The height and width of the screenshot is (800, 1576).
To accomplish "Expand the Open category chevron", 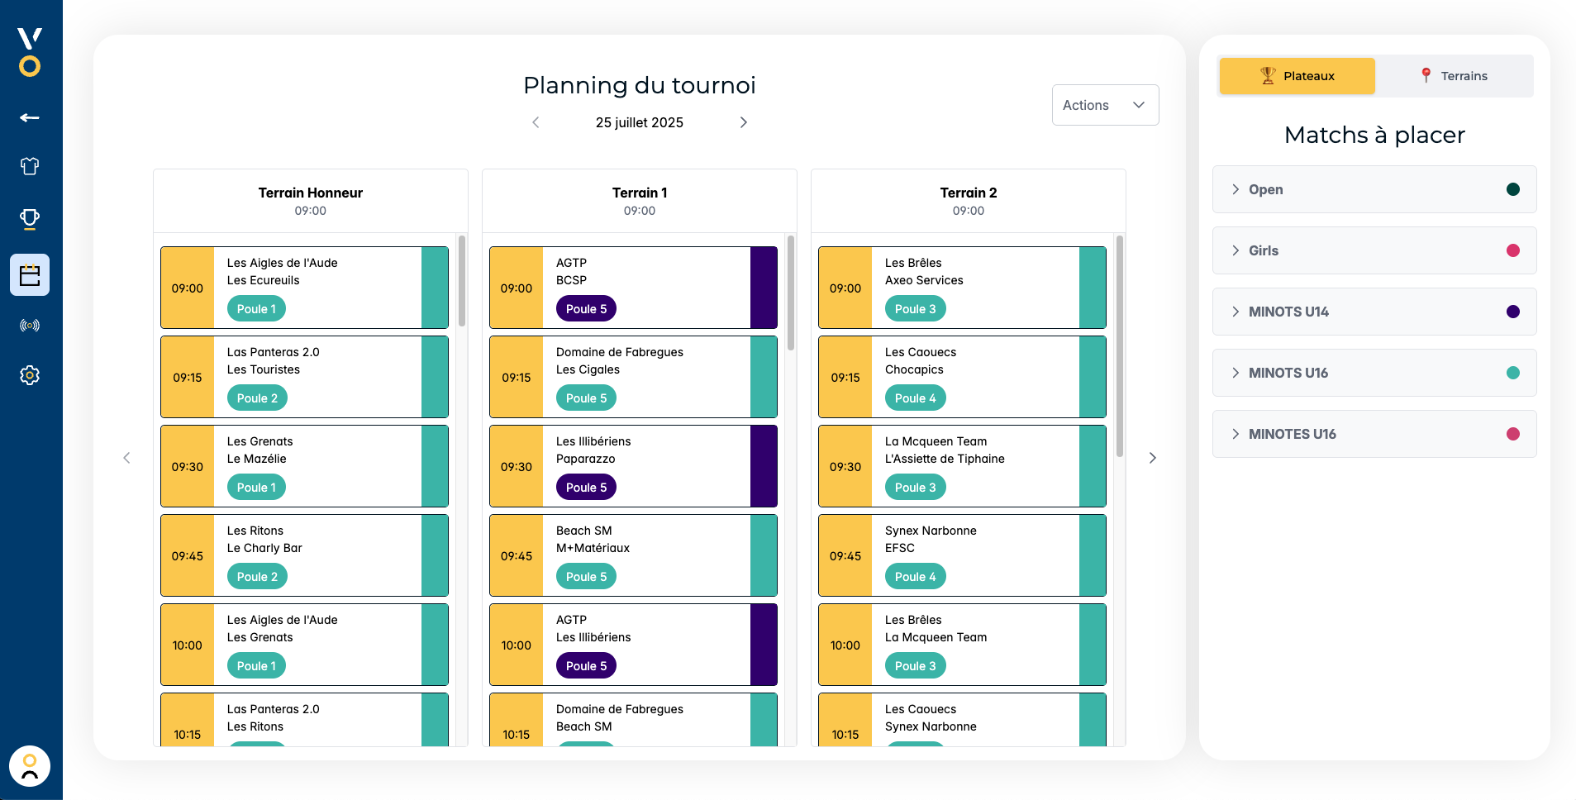I will pos(1235,189).
